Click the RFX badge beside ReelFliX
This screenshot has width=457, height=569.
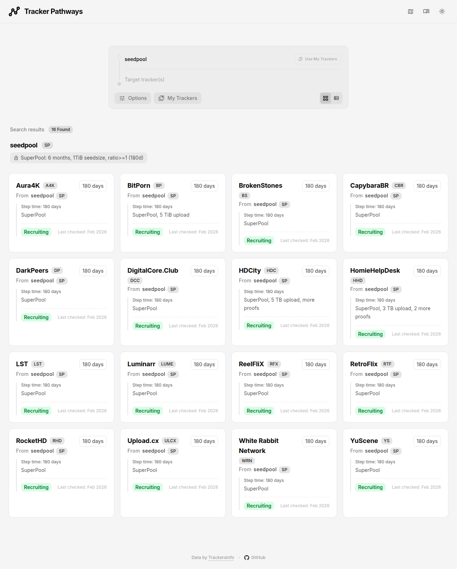click(x=274, y=364)
